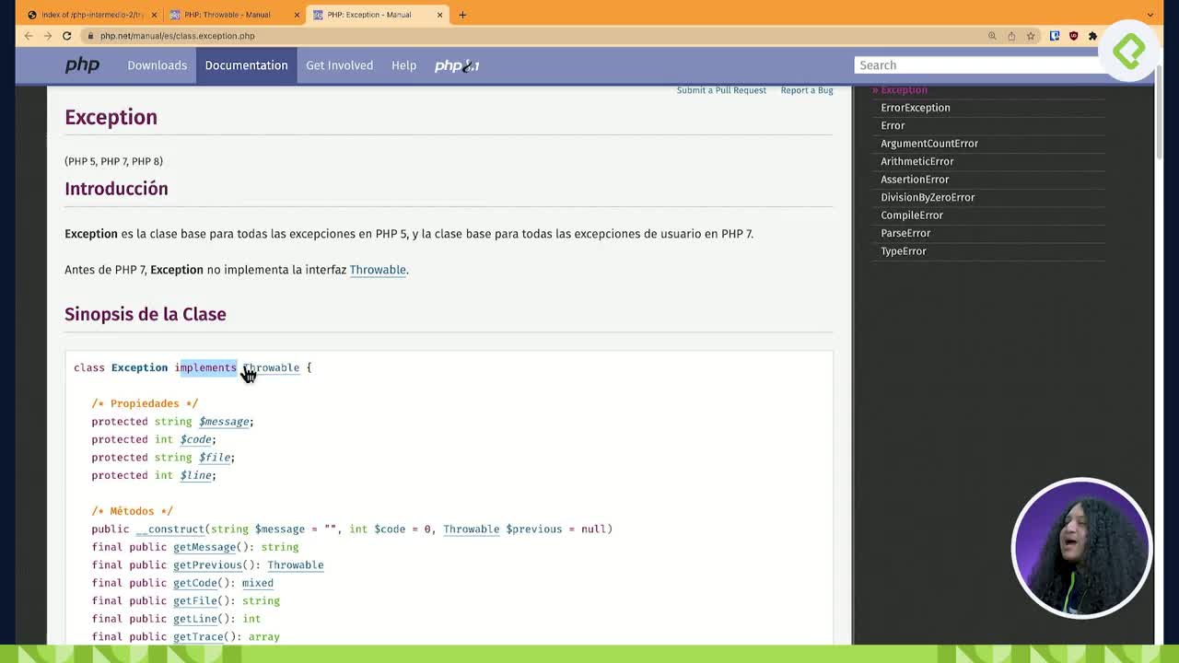
Task: Click the PHP logo home link
Action: (x=82, y=65)
